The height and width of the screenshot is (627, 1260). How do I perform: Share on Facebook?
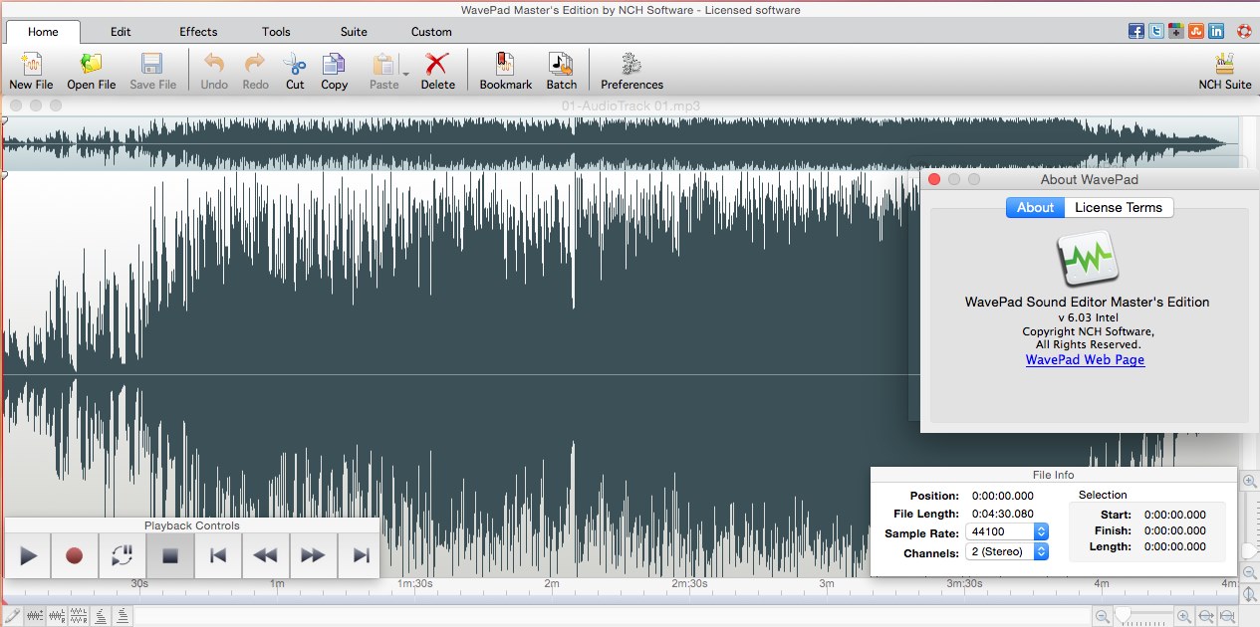pos(1135,31)
